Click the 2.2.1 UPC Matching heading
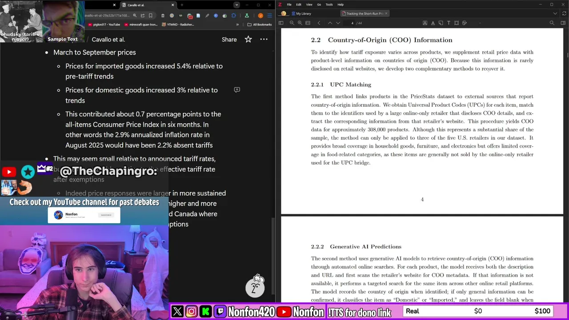The width and height of the screenshot is (569, 320). (x=341, y=84)
